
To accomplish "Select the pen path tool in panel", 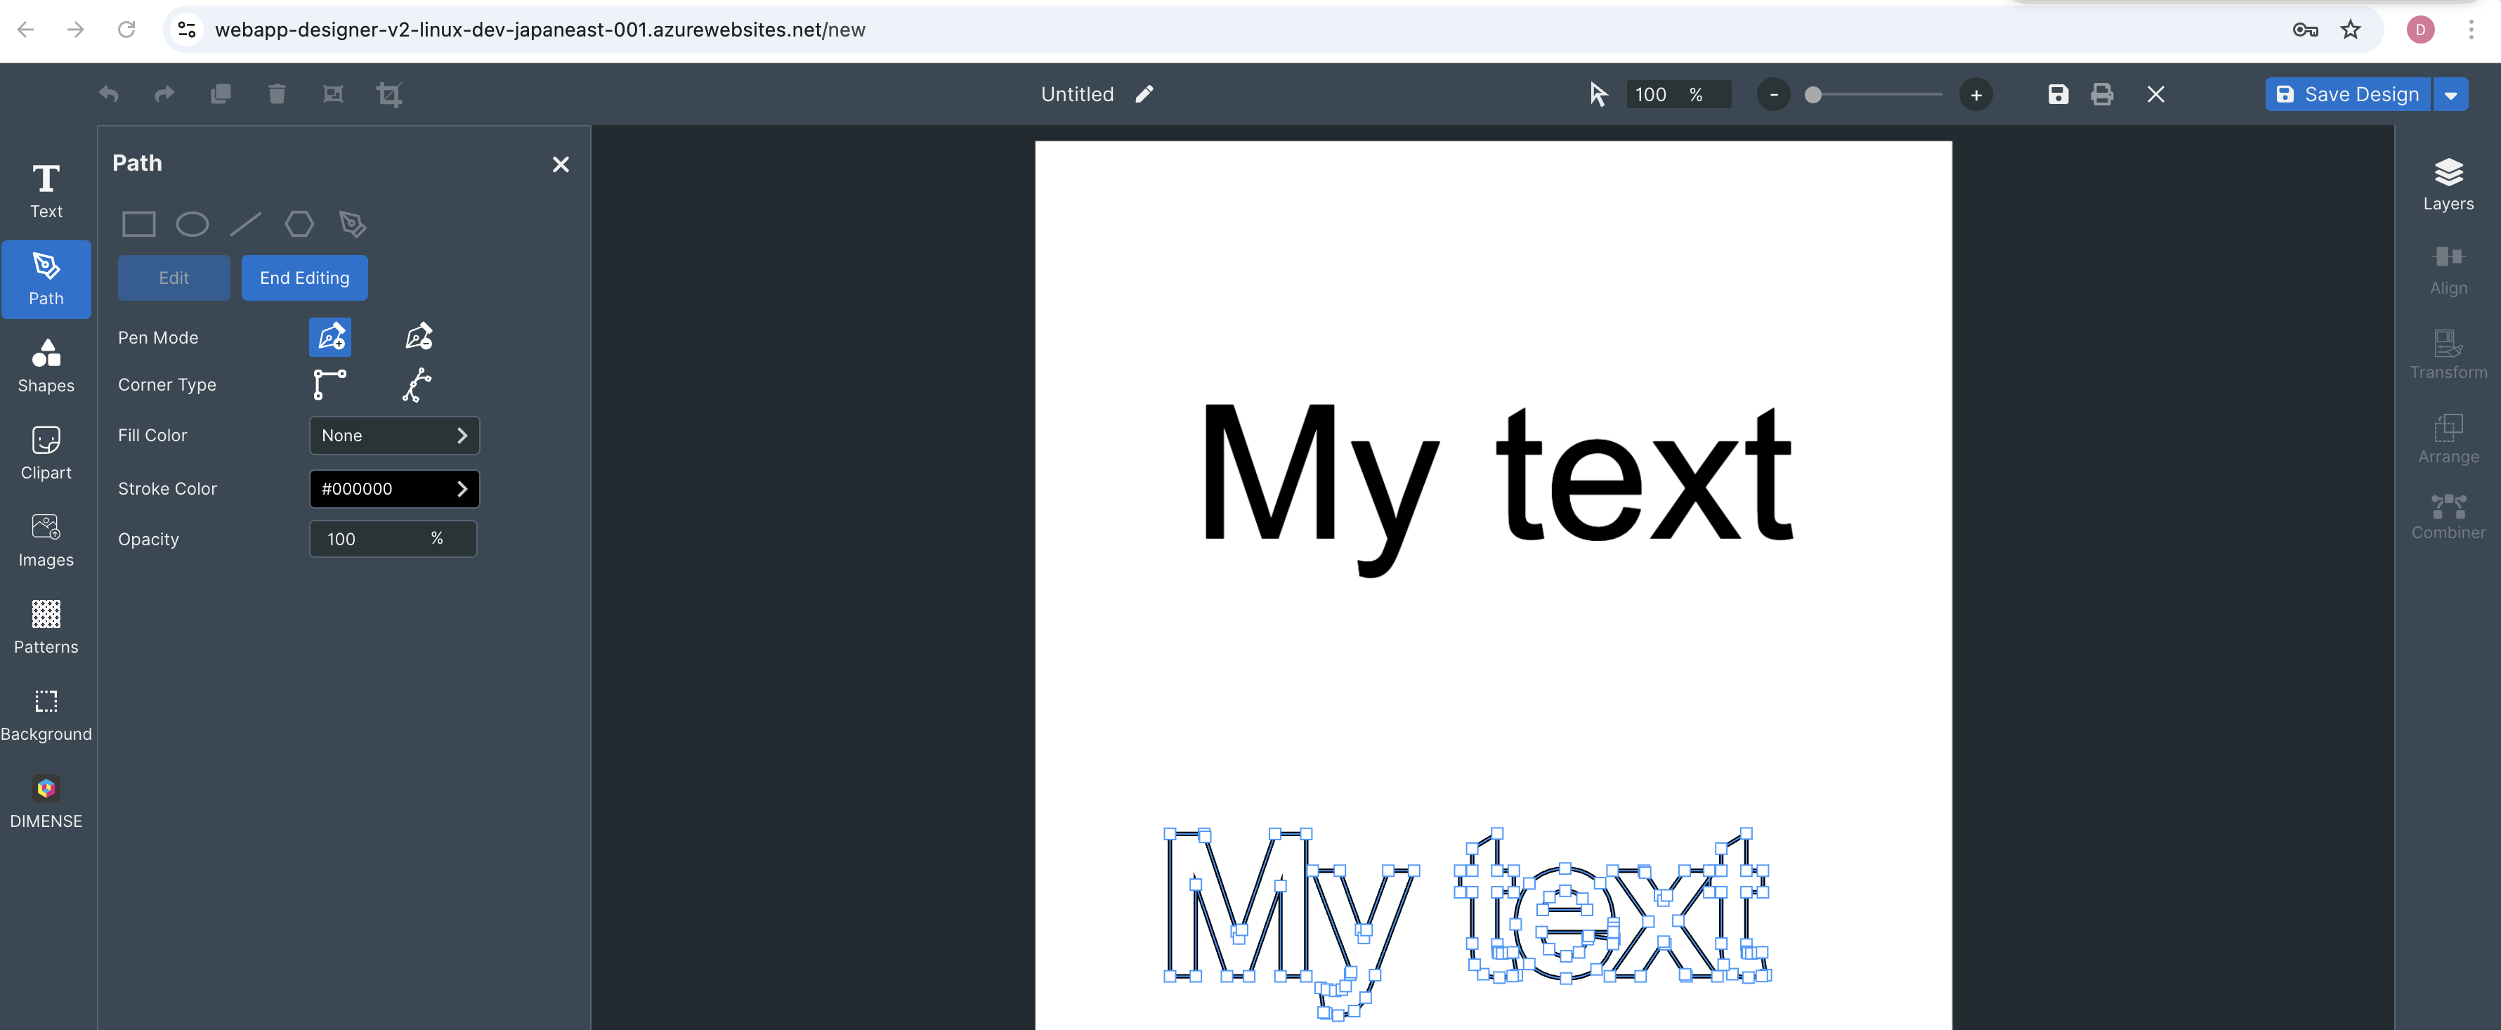I will [x=353, y=224].
